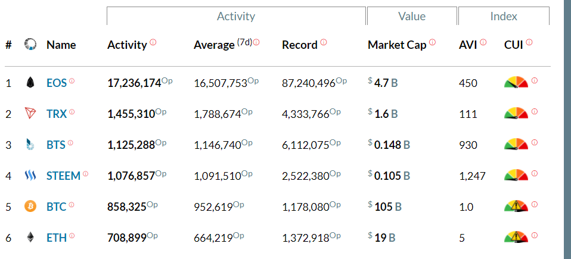Open the STEEM coin link
This screenshot has width=571, height=259.
(x=63, y=176)
